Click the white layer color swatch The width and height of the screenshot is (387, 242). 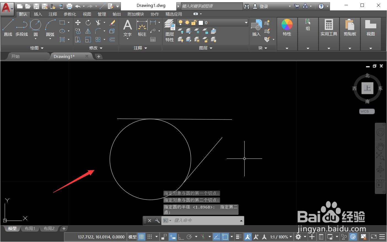tap(201, 23)
